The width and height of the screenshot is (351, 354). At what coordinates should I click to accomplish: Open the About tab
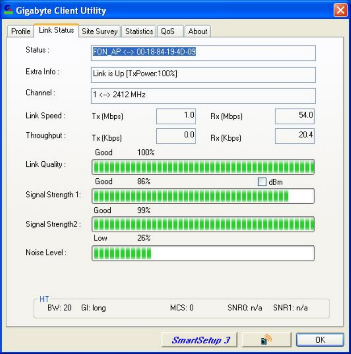(198, 31)
